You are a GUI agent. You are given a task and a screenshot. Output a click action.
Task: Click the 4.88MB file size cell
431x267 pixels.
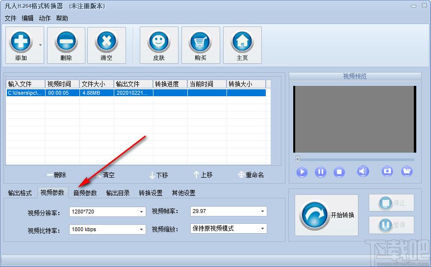click(x=97, y=93)
